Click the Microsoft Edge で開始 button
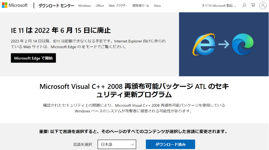The image size is (269, 150). point(33,58)
